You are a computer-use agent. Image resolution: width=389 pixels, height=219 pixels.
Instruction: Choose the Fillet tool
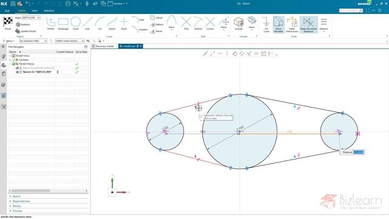138,19
